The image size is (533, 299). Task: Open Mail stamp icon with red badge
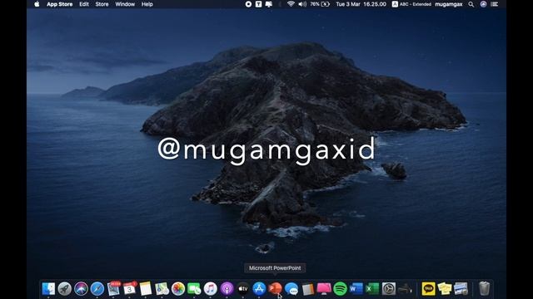point(114,288)
